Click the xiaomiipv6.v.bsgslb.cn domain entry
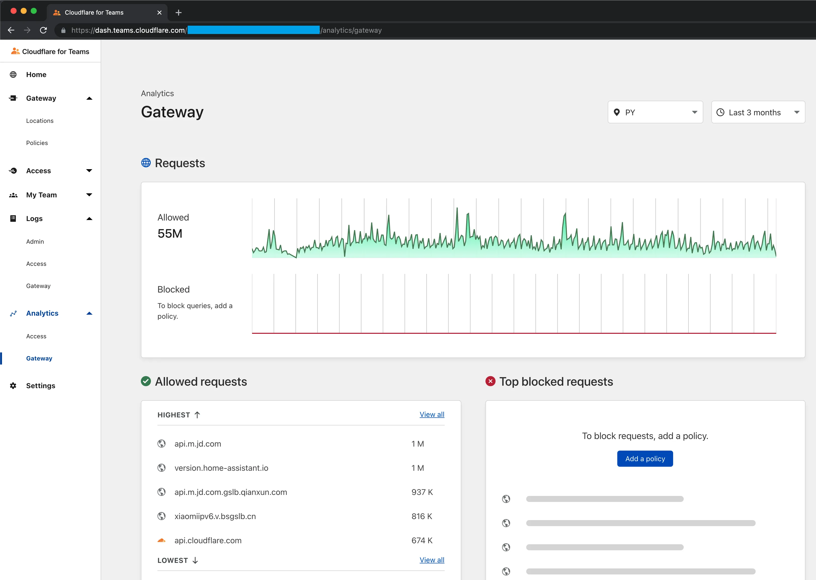The image size is (816, 580). click(x=215, y=516)
